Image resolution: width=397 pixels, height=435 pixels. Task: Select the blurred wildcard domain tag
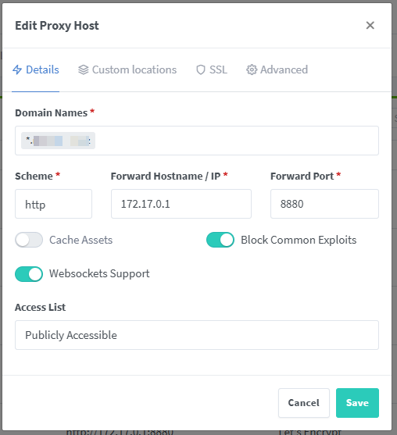[x=59, y=141]
